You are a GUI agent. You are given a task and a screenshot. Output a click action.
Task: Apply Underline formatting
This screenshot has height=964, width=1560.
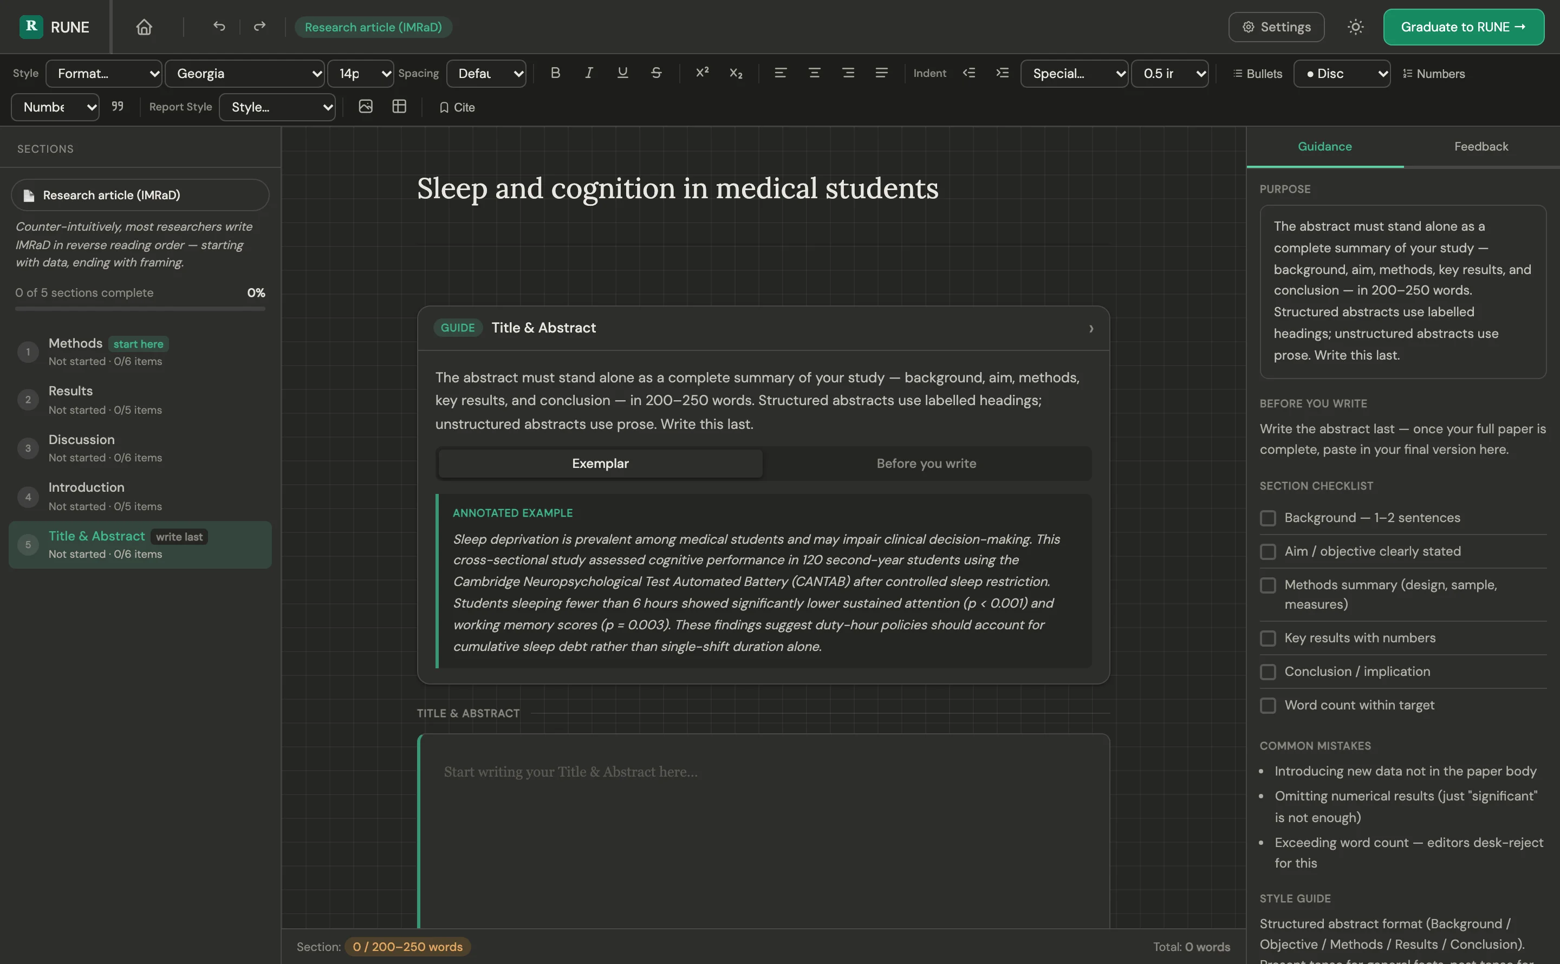(x=623, y=73)
